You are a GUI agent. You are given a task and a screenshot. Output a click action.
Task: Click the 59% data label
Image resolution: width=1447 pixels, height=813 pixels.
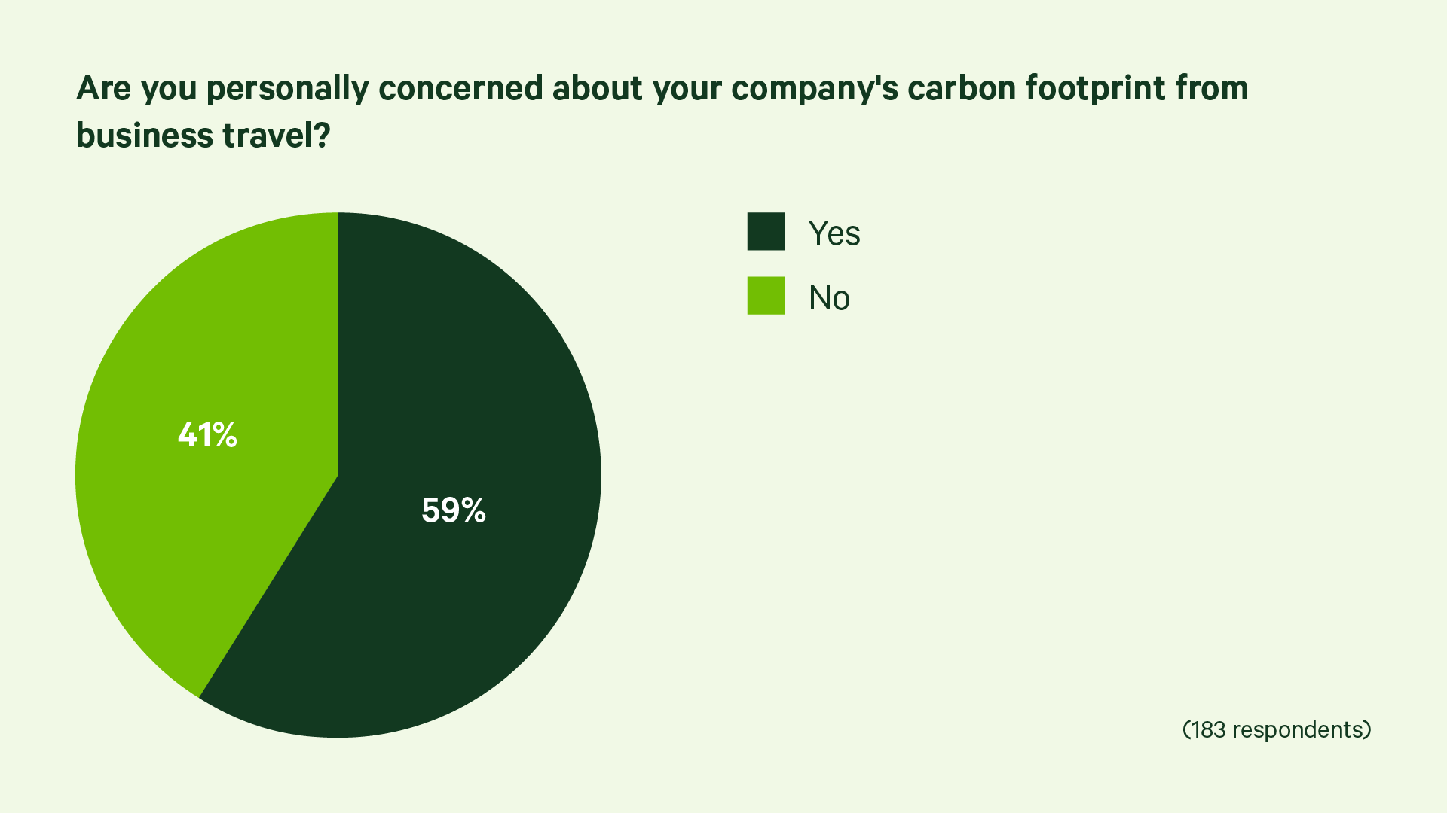coord(454,510)
